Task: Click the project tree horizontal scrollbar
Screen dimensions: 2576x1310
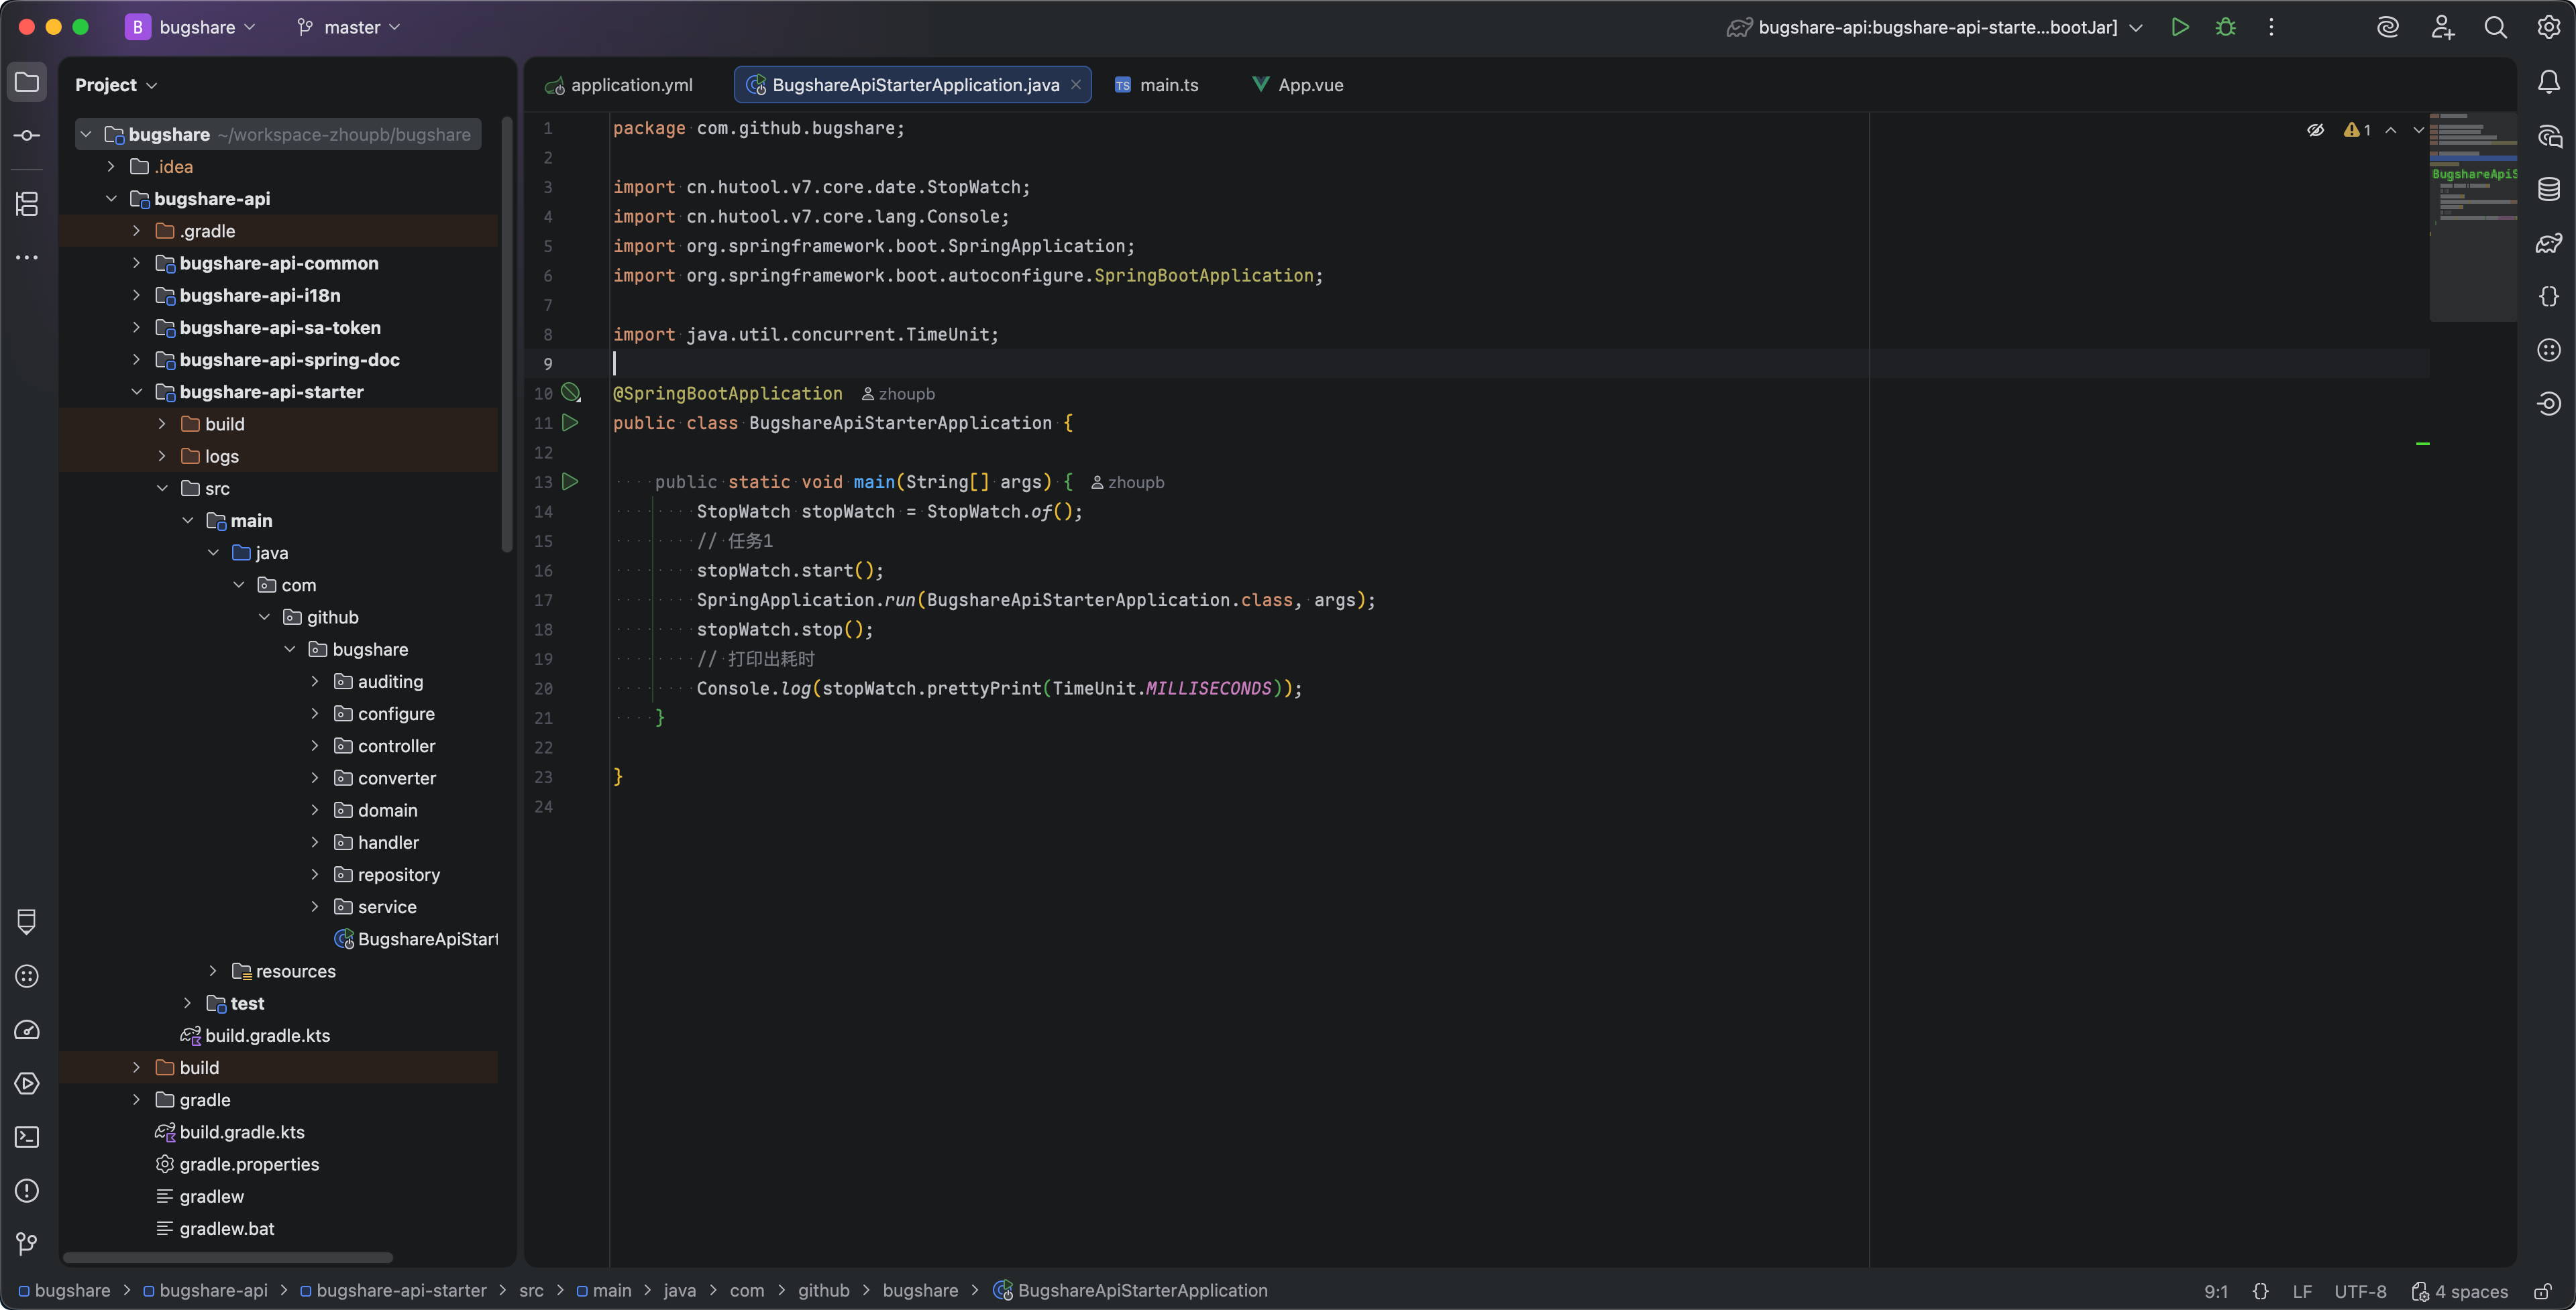Action: [x=228, y=1257]
